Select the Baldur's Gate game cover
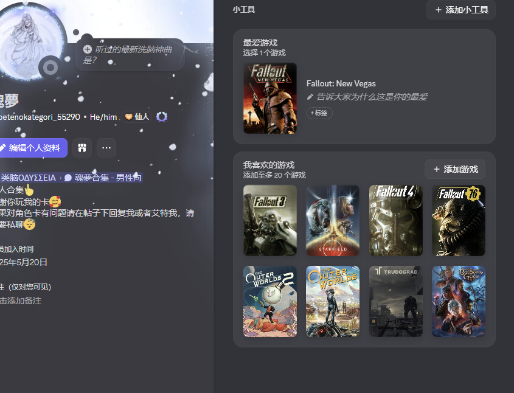Image resolution: width=514 pixels, height=393 pixels. coord(459,301)
